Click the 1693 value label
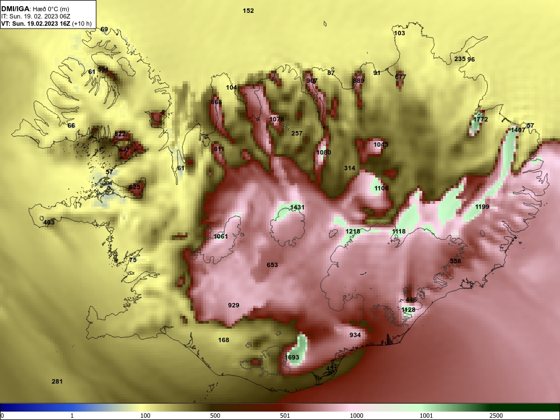Image resolution: width=560 pixels, height=420 pixels. [292, 357]
